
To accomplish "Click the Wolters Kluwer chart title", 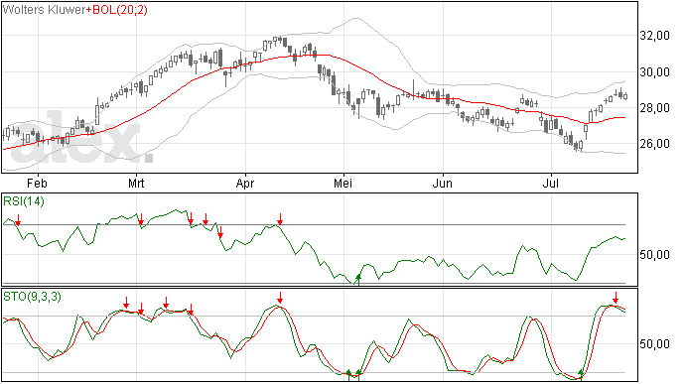I will tap(44, 10).
